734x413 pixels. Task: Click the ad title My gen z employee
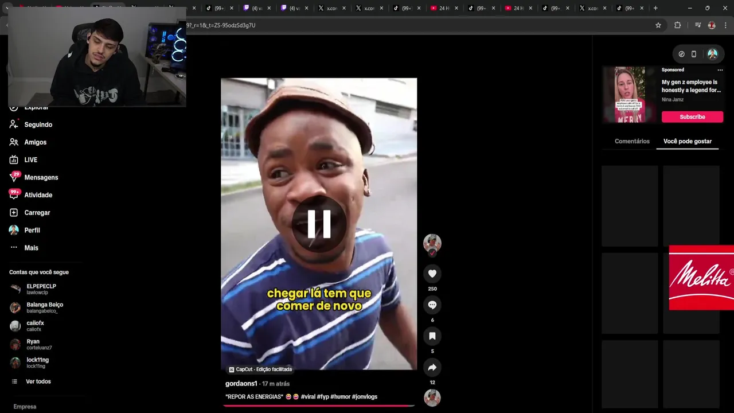[691, 86]
